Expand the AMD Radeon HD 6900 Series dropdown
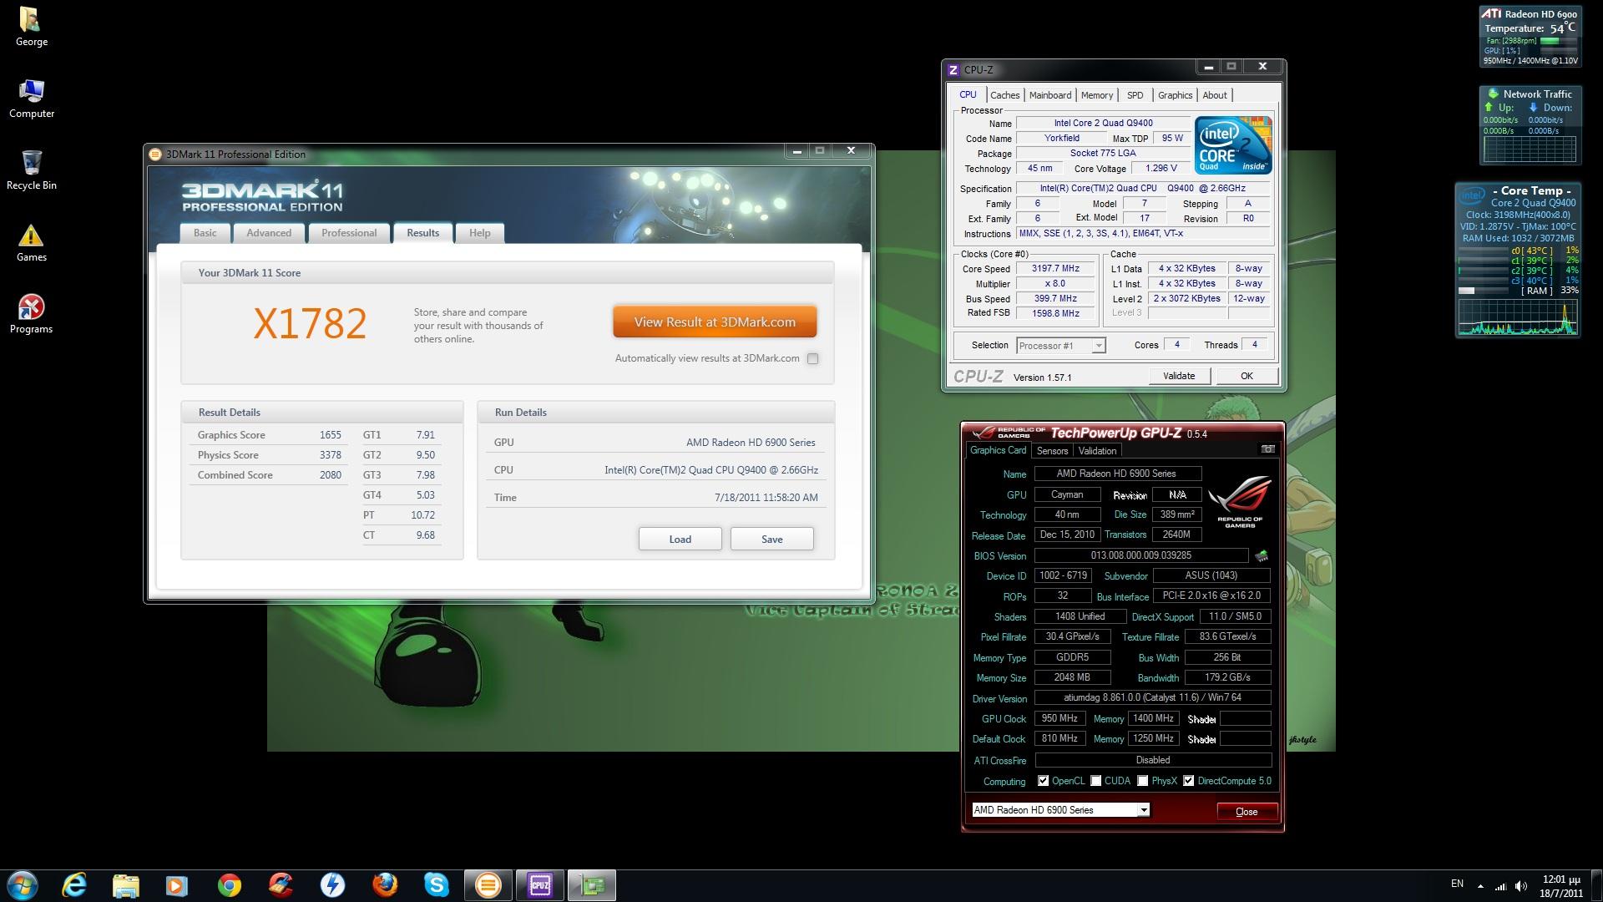 1143,810
